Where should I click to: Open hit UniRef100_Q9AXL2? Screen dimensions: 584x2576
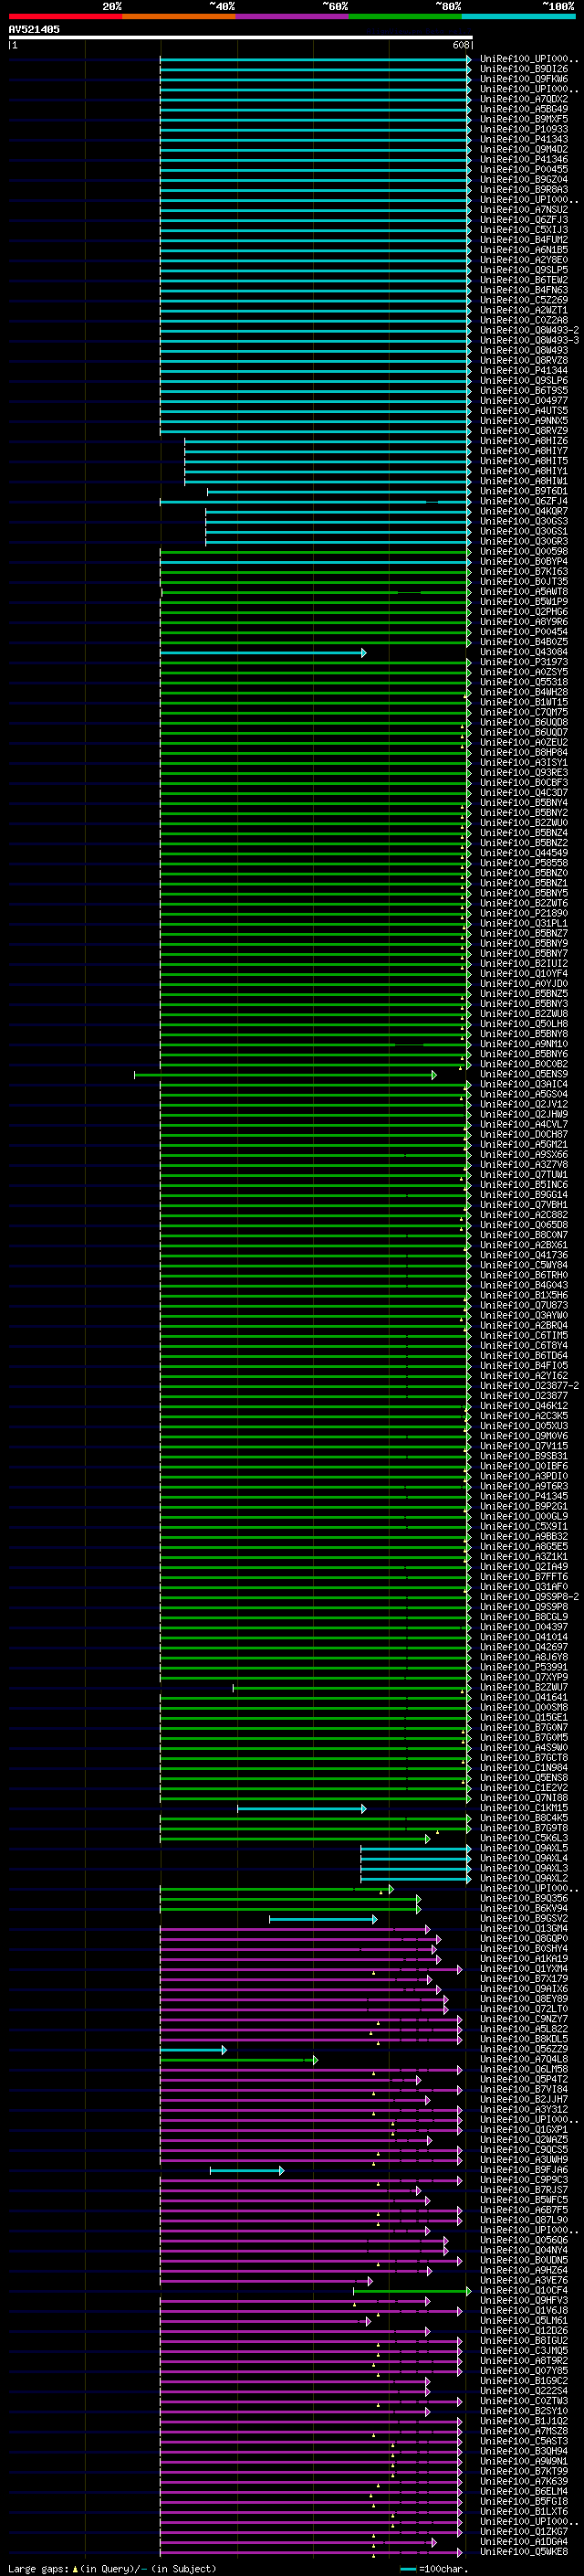tap(524, 1878)
